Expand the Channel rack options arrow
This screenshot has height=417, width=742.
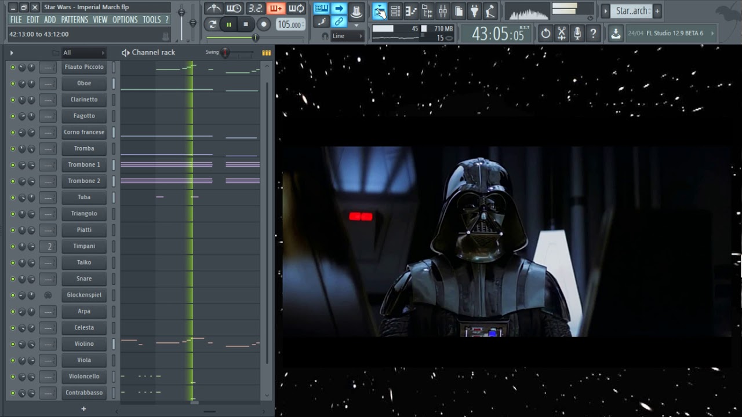(x=11, y=53)
